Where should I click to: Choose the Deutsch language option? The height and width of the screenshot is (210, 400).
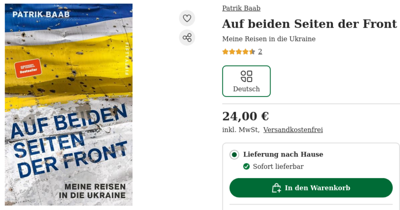(x=246, y=81)
